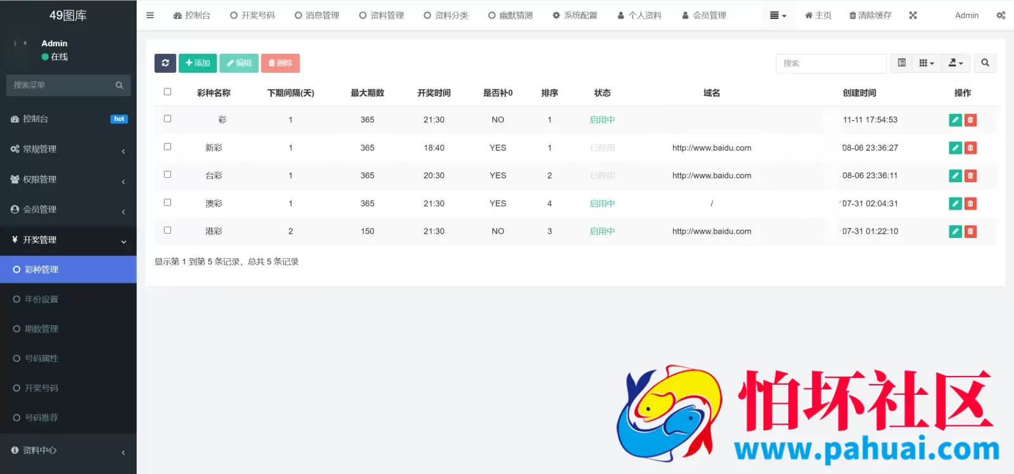Toggle 启用中 status of 港彩 row

602,232
